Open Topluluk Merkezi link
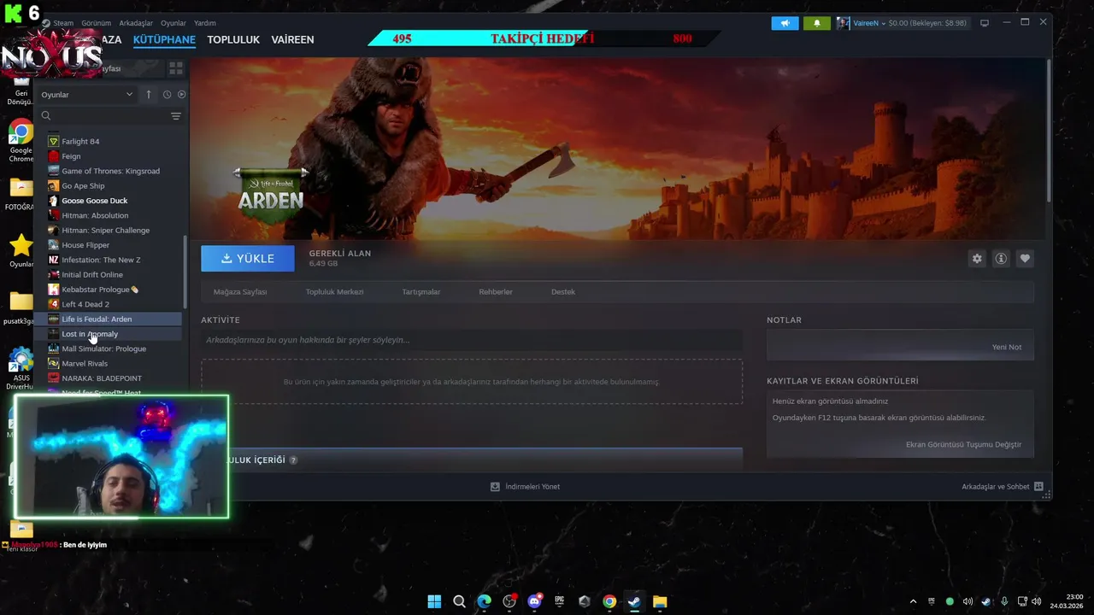The width and height of the screenshot is (1094, 615). (x=334, y=292)
